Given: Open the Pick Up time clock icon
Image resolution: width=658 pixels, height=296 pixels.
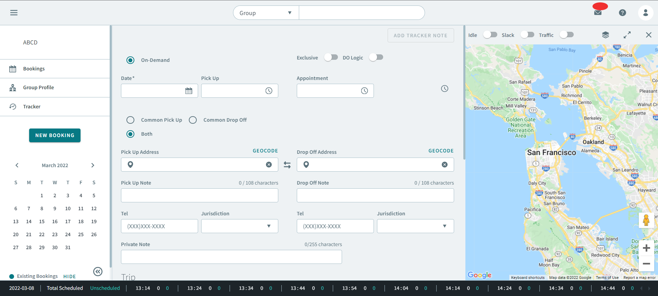Looking at the screenshot, I should click(x=269, y=91).
